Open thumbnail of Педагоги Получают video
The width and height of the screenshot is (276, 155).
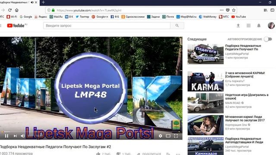206,54
